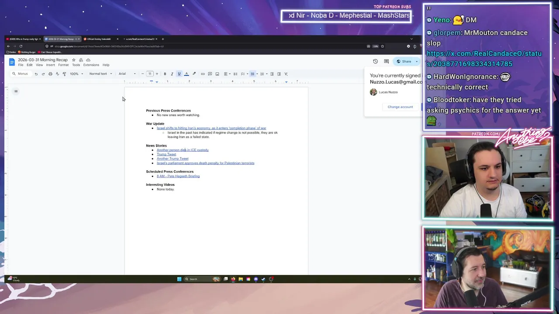
Task: Add a comment from toolbar icon
Action: click(x=210, y=74)
